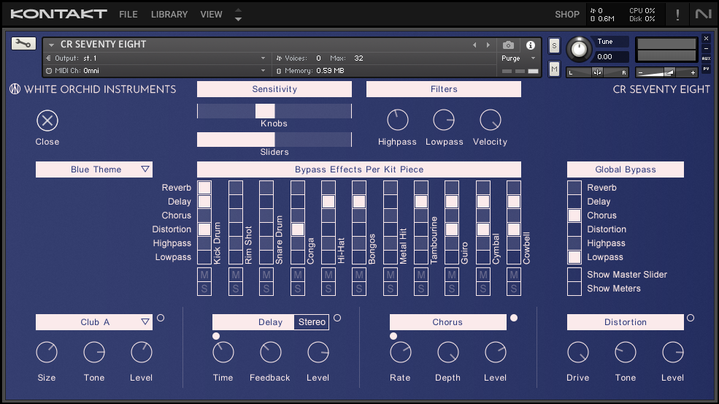Select the next instrument preset arrow
Image resolution: width=719 pixels, height=404 pixels.
(488, 45)
